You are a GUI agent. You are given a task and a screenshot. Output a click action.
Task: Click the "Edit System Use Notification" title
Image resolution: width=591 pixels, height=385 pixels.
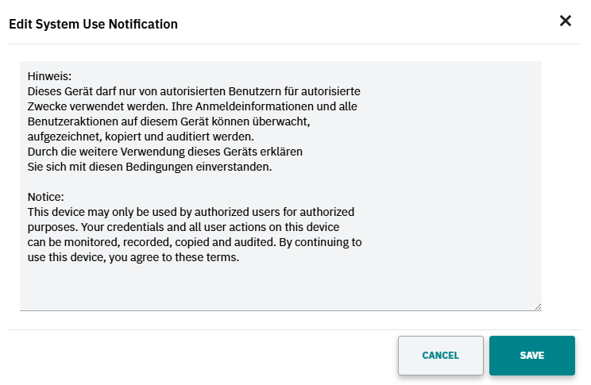(x=93, y=24)
